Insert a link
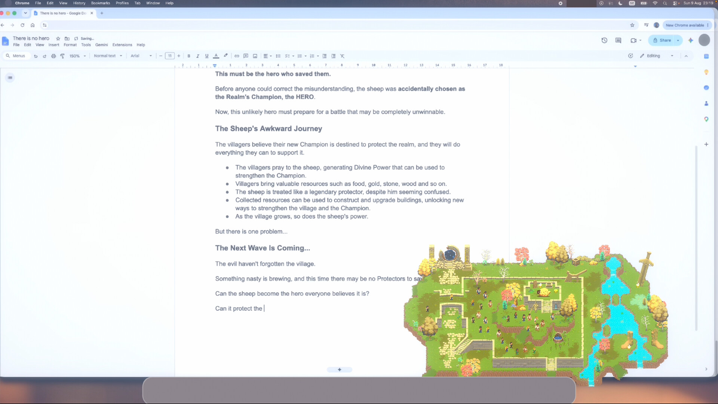718x404 pixels. (237, 56)
